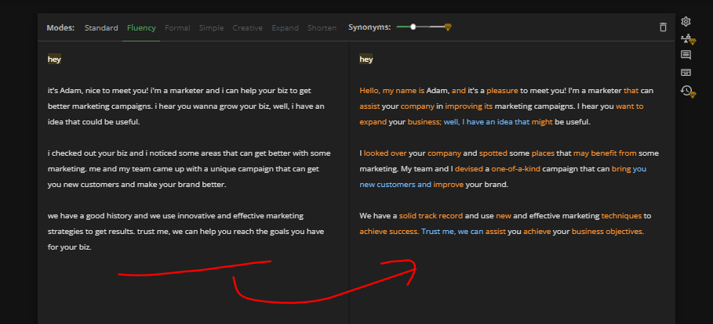713x324 pixels.
Task: Click the orange phrase "may benefit from"
Action: pyautogui.click(x=605, y=153)
